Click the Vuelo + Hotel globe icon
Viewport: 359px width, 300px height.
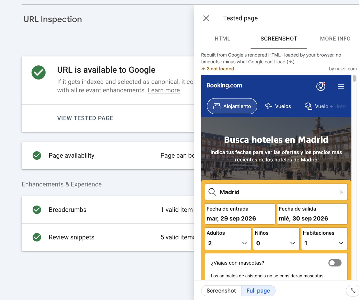pyautogui.click(x=308, y=106)
